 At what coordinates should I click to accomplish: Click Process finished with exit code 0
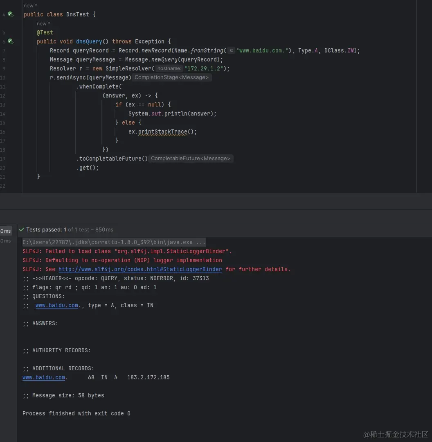pos(76,413)
